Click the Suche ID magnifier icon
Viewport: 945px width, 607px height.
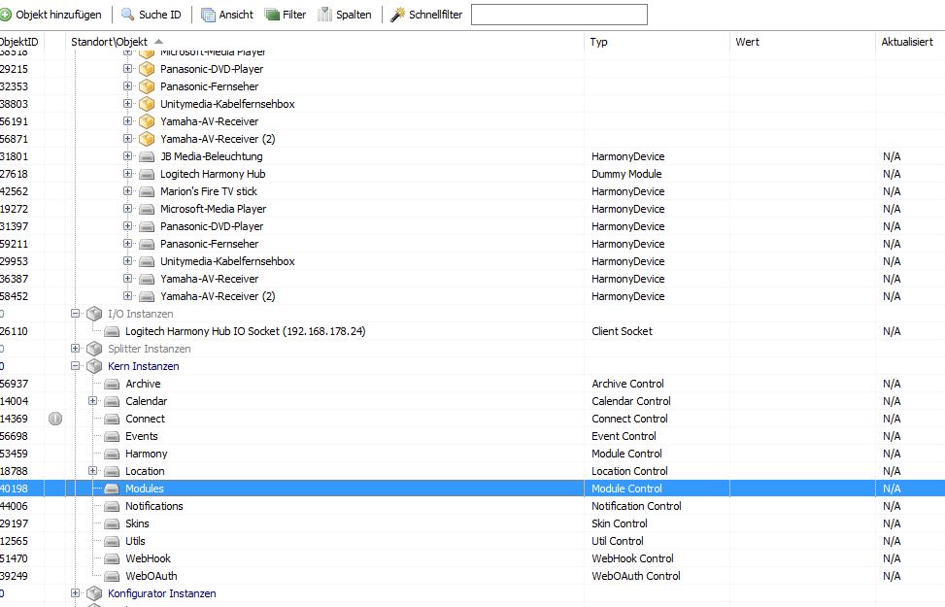pos(128,15)
